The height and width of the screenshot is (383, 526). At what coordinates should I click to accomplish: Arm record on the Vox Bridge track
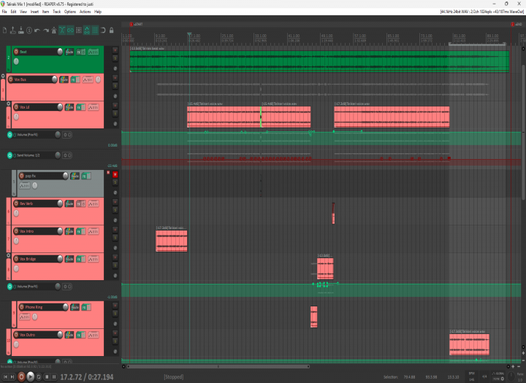click(14, 259)
